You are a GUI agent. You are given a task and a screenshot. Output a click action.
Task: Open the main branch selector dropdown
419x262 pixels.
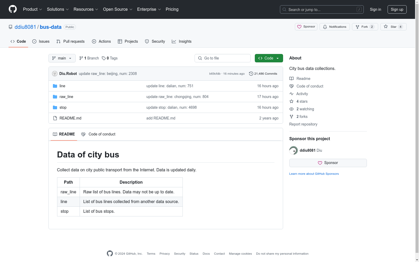point(62,58)
